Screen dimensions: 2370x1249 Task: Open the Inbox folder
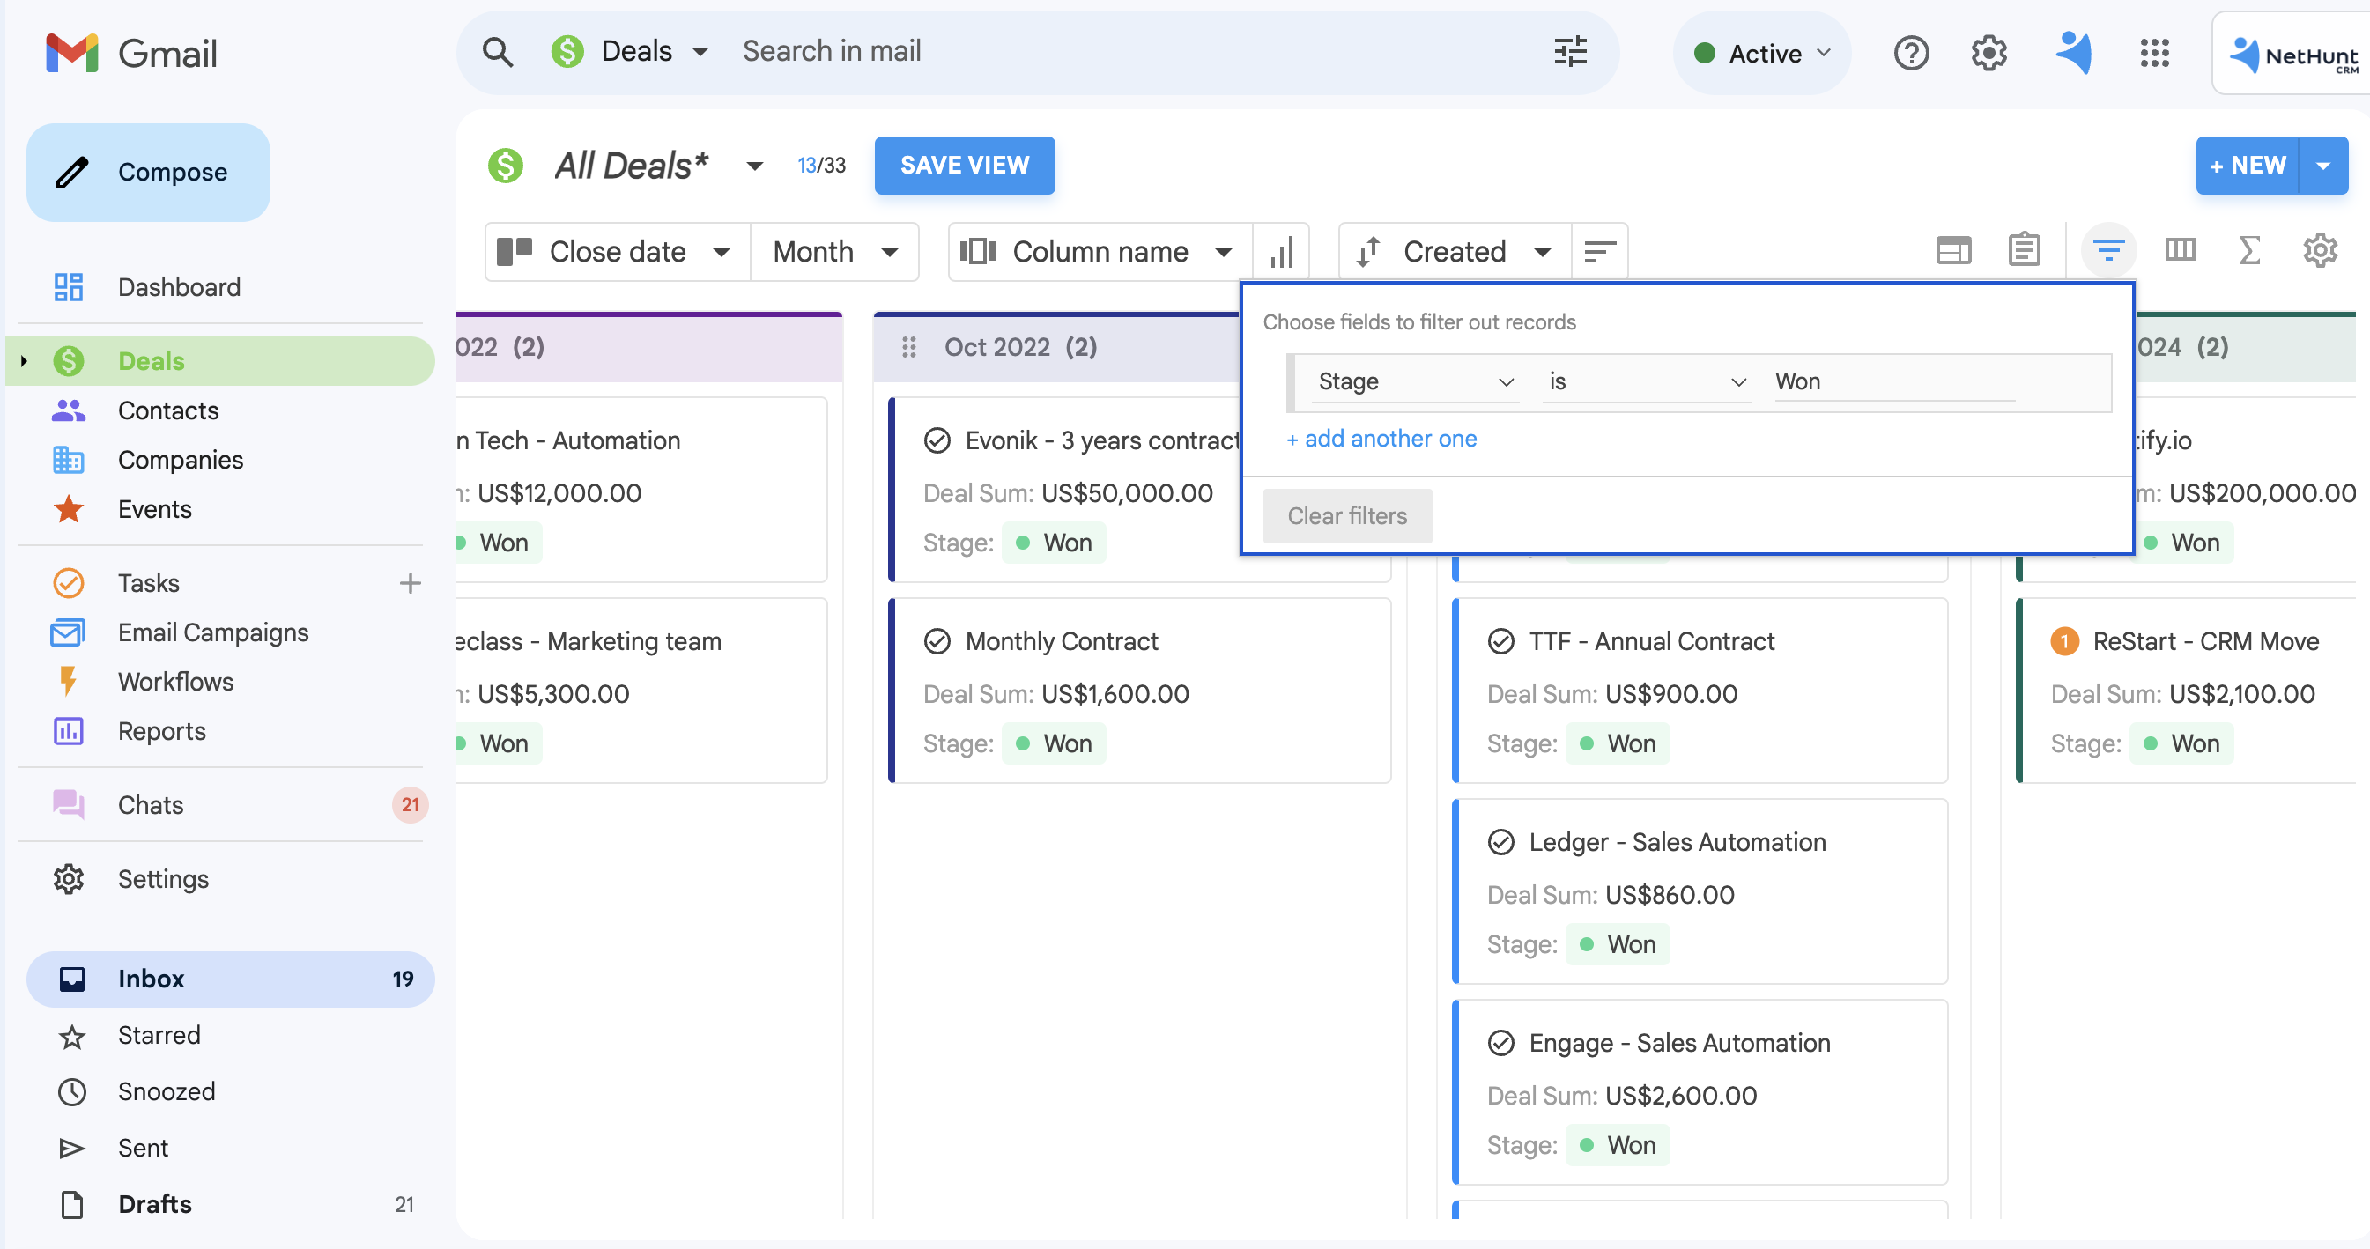(x=230, y=979)
